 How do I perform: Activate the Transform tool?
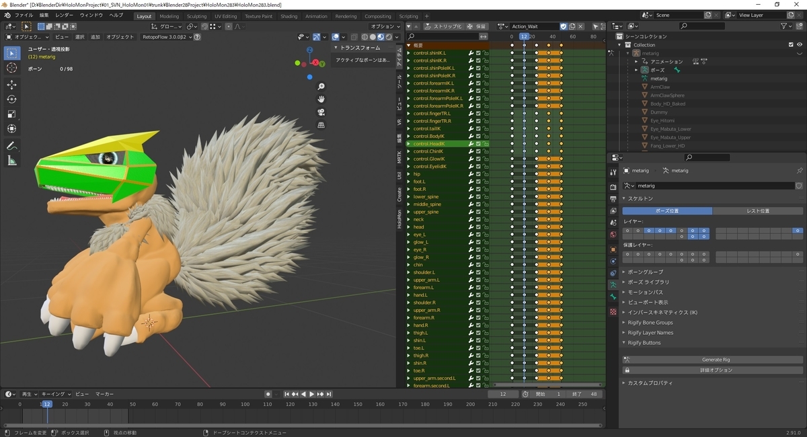tap(12, 129)
